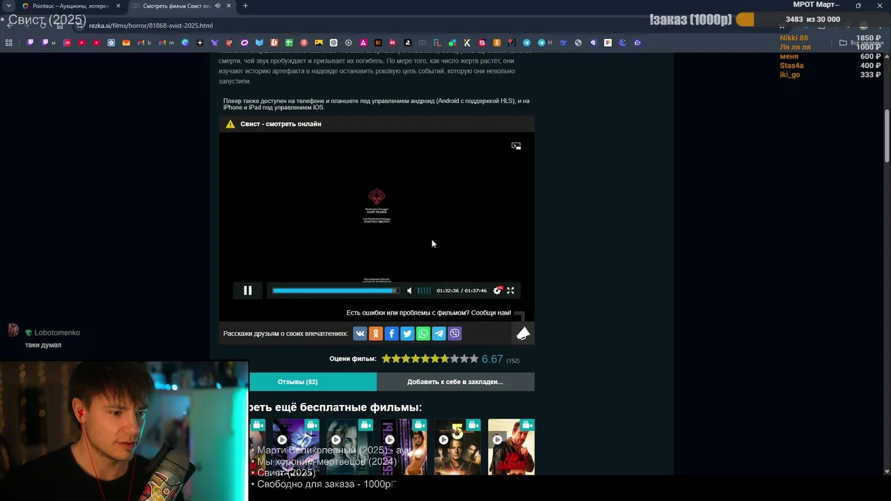The width and height of the screenshot is (891, 501).
Task: Click the playback time 01:32:36 / 01:37:46
Action: coord(462,291)
